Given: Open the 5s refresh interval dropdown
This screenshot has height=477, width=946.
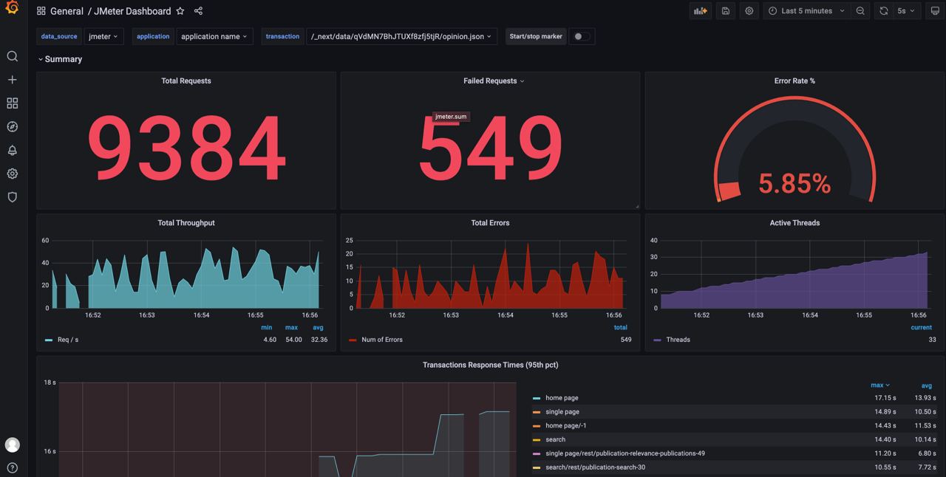Looking at the screenshot, I should [906, 11].
